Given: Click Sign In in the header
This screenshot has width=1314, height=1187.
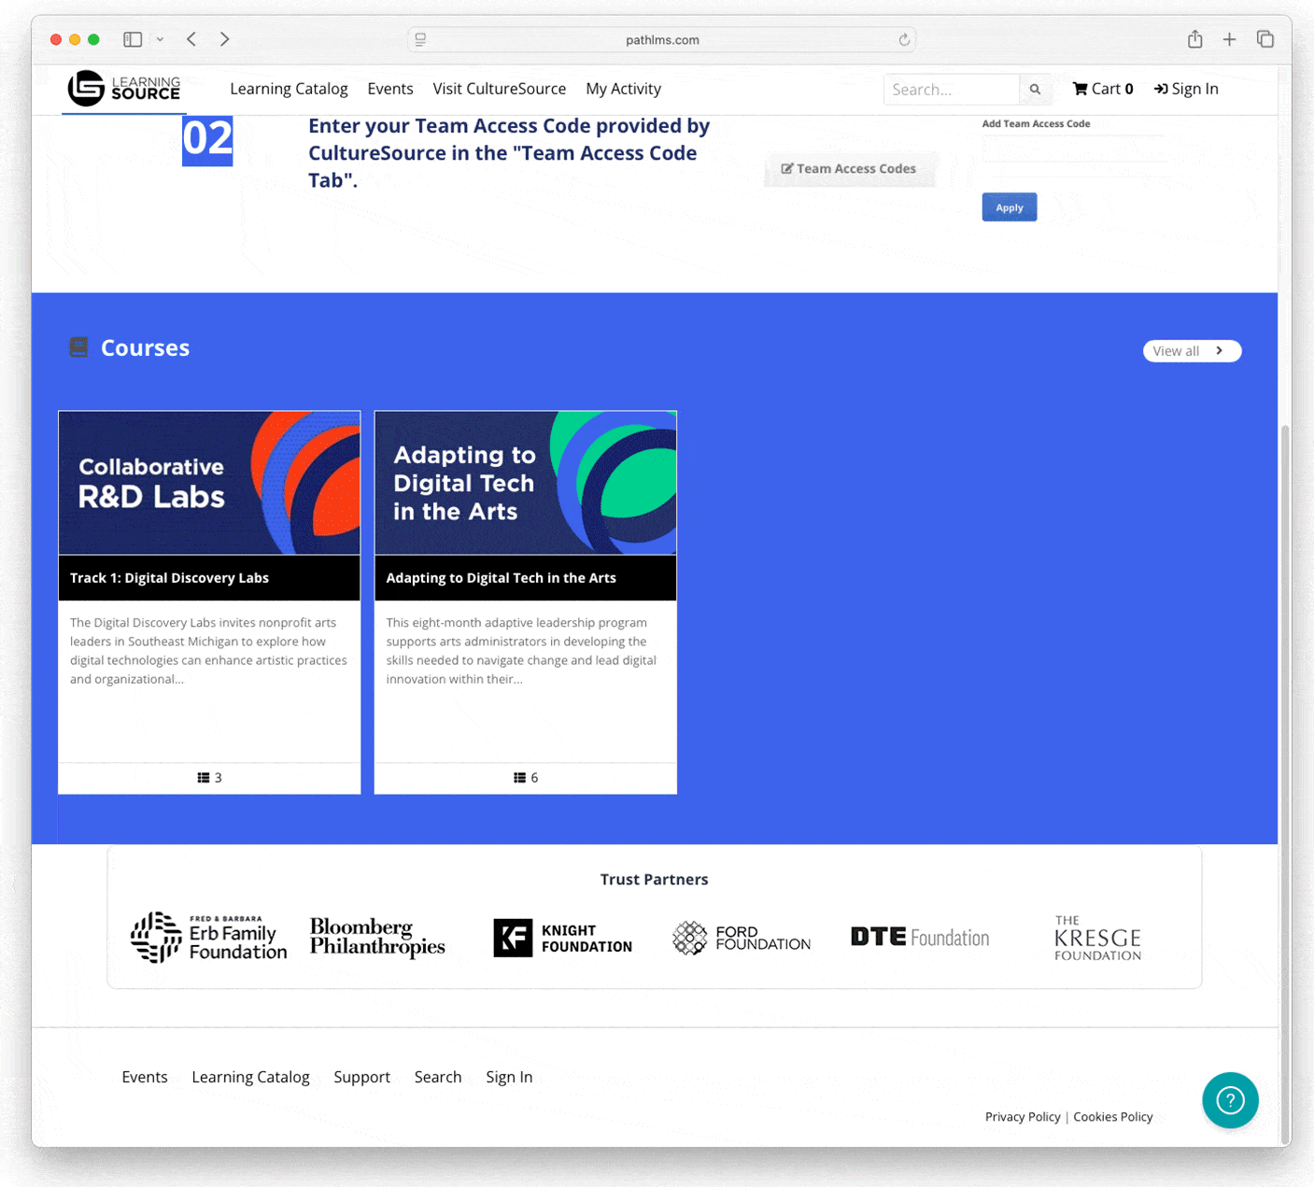Looking at the screenshot, I should 1186,89.
